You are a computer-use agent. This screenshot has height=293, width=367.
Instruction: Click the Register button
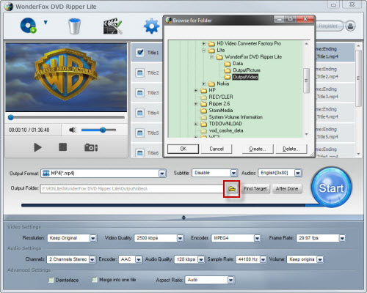[x=329, y=26]
